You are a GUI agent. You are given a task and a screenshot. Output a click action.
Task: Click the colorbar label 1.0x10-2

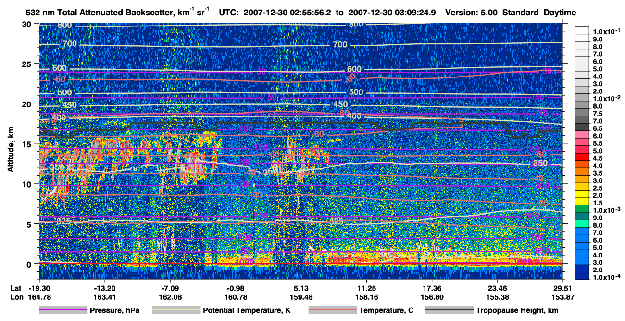606,99
